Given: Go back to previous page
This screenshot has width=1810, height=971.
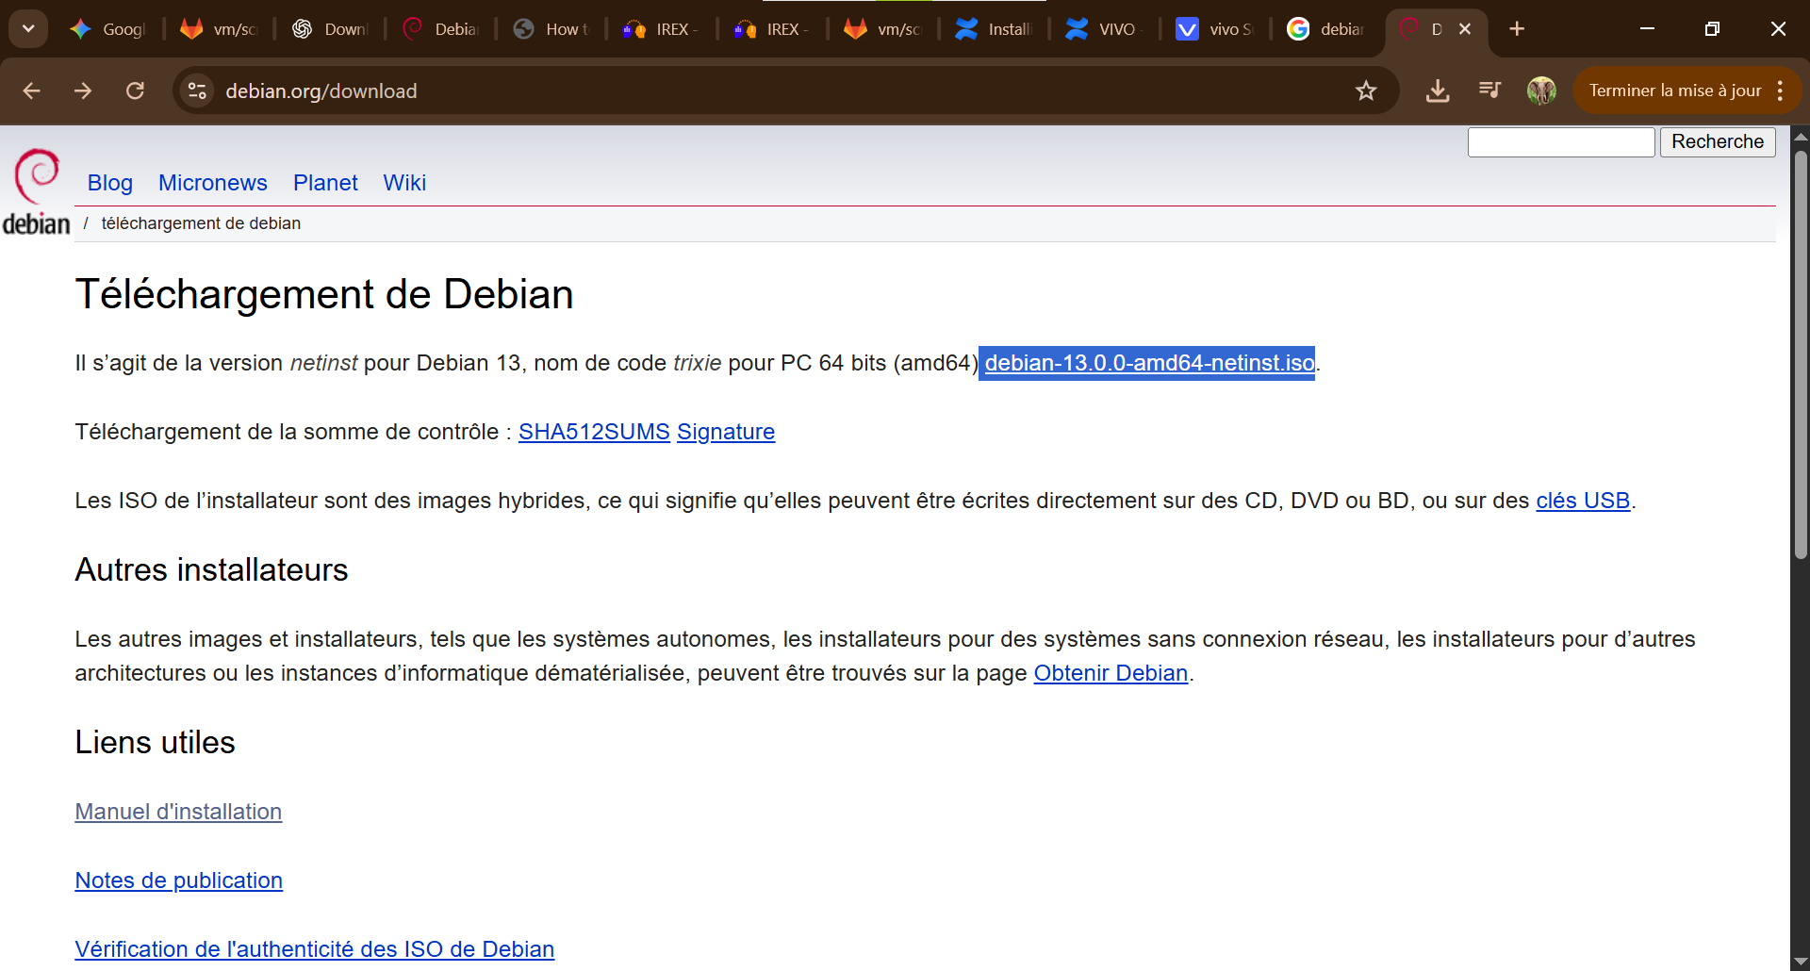Looking at the screenshot, I should point(31,91).
